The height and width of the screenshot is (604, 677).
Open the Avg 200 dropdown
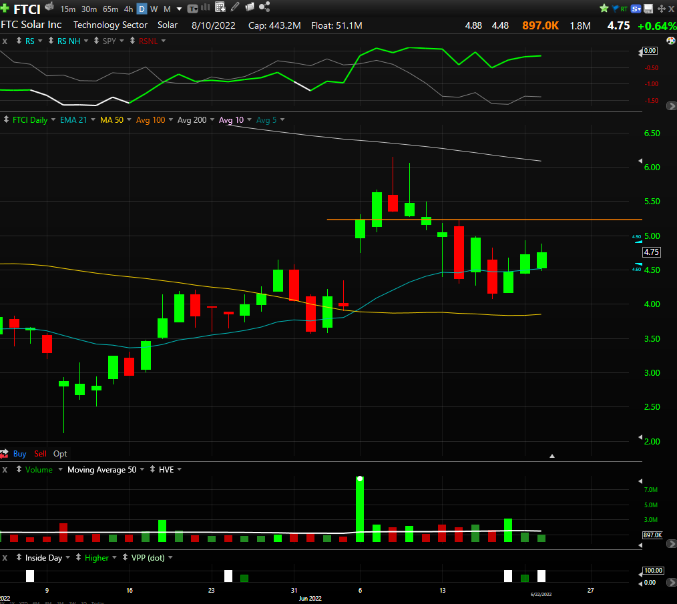tap(212, 119)
